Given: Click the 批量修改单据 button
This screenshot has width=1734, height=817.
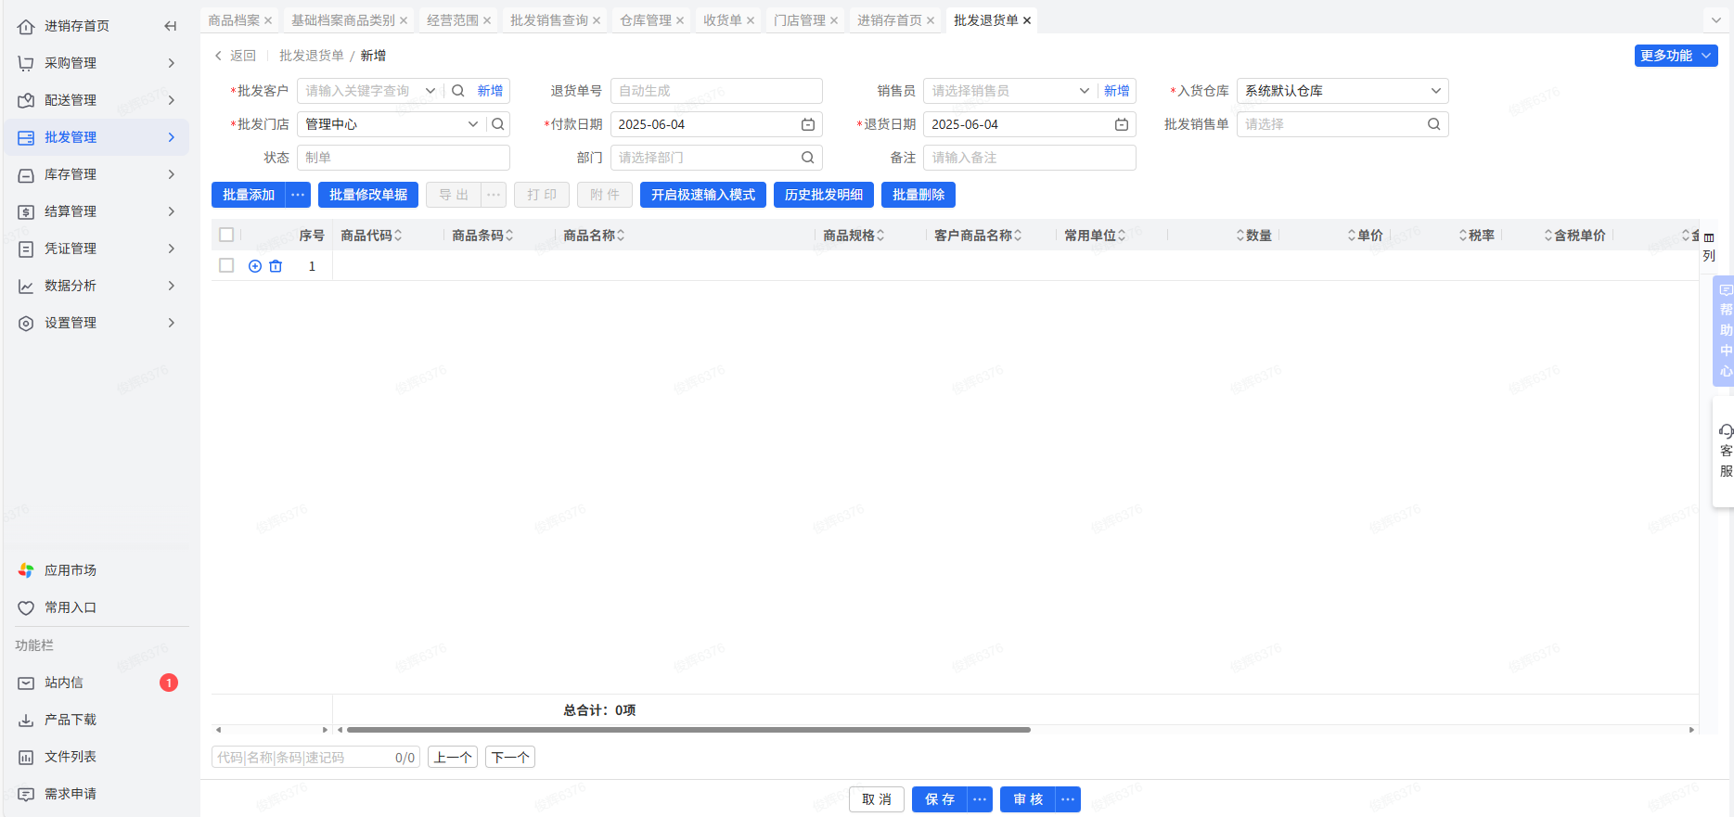Looking at the screenshot, I should 368,195.
